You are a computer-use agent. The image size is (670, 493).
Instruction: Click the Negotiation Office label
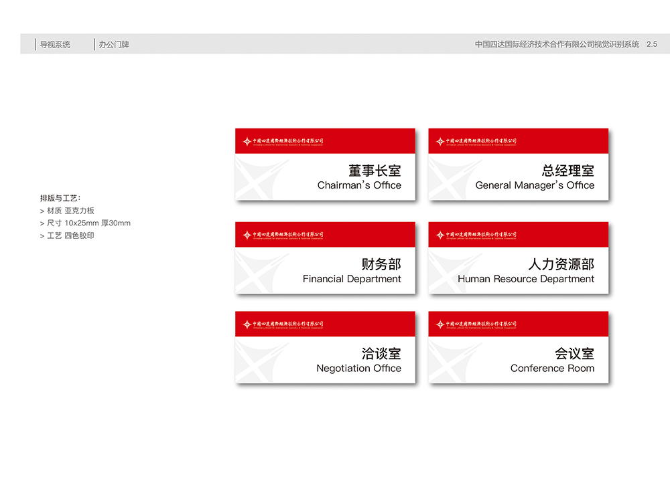click(359, 369)
